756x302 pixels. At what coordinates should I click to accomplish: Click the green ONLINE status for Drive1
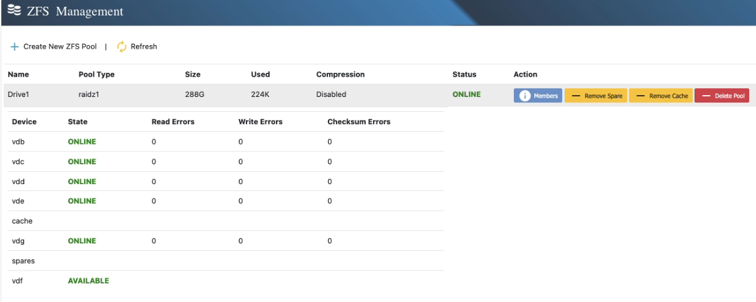coord(466,95)
